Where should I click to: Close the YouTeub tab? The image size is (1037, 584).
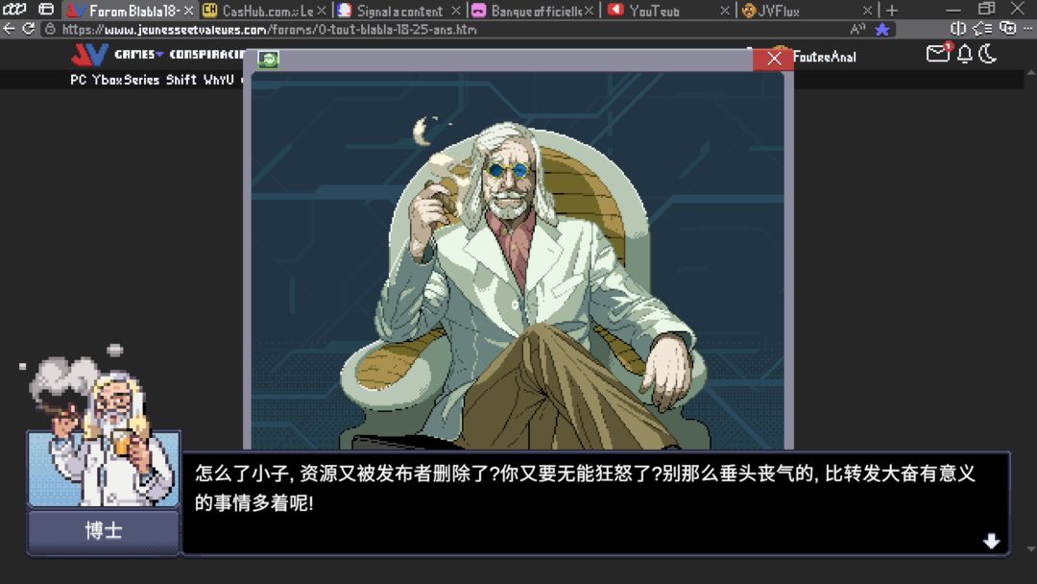pyautogui.click(x=725, y=11)
